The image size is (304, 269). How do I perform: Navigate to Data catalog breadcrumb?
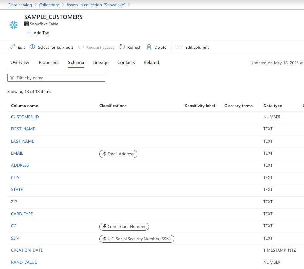pos(20,5)
